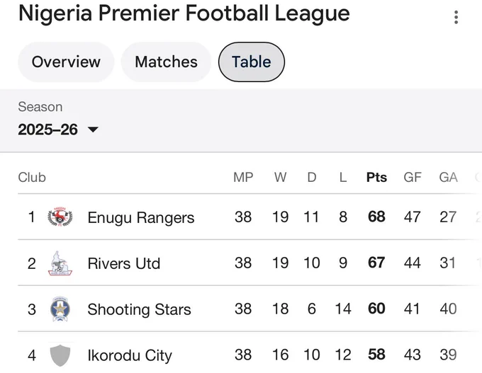
Task: Open the Enugu Rangers team link
Action: (141, 217)
